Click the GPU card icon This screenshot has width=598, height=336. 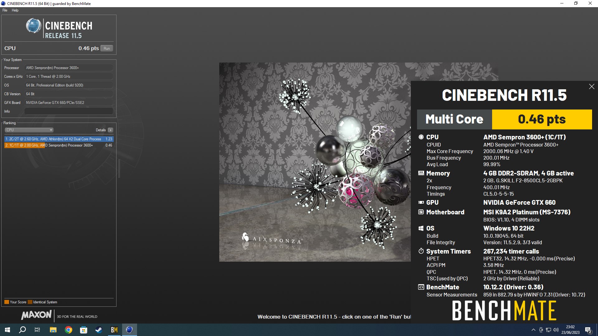click(421, 202)
